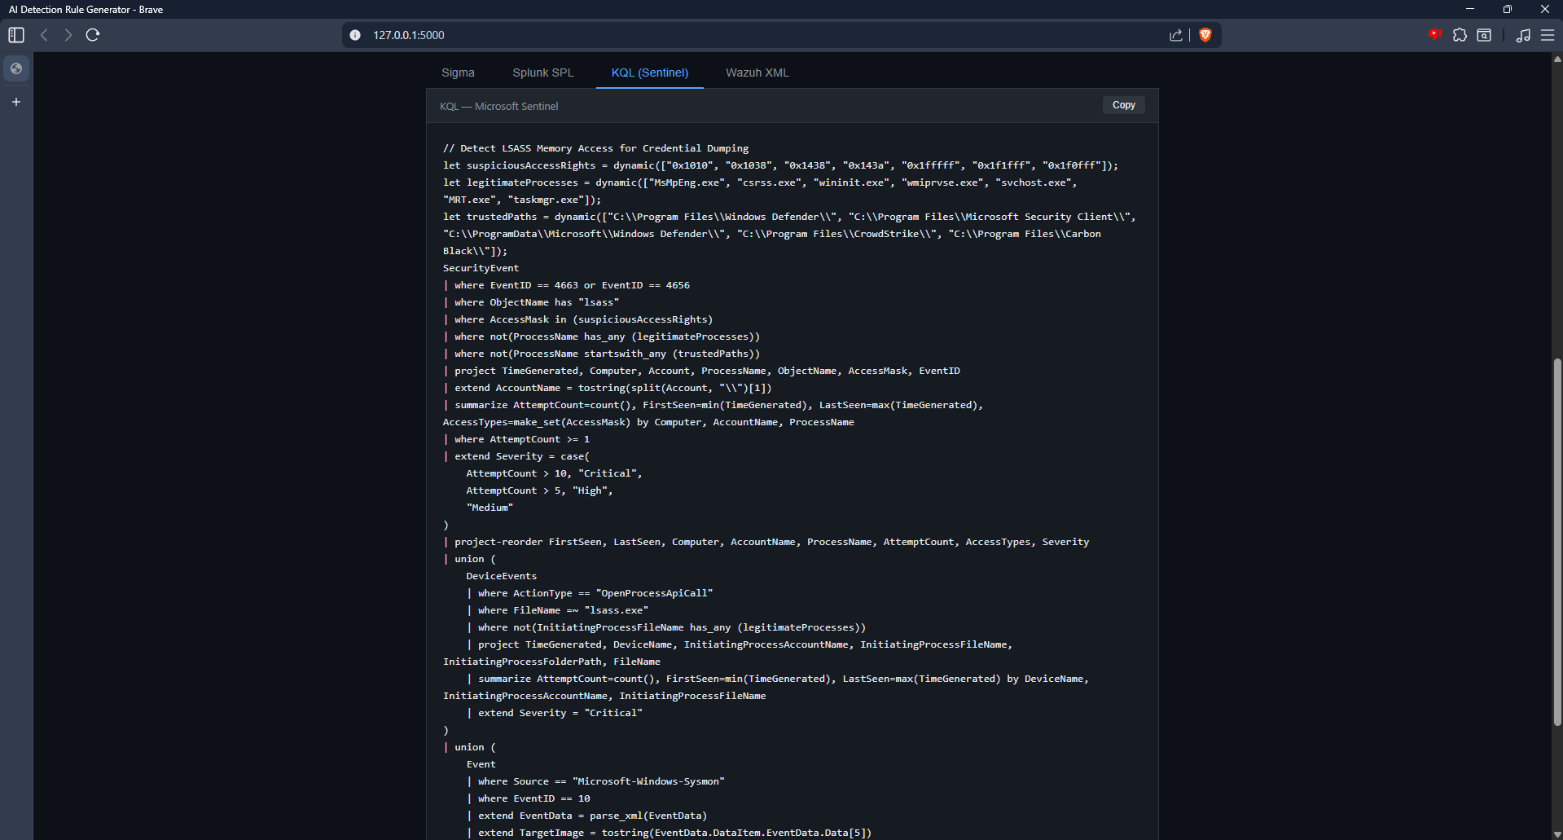Toggle the browser sidebar panel icon
Viewport: 1563px width, 840px height.
(x=16, y=35)
